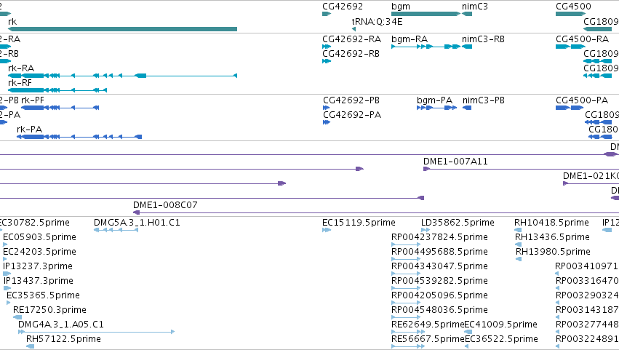Select the EC15119.5prime EST
619x350 pixels.
[327, 230]
